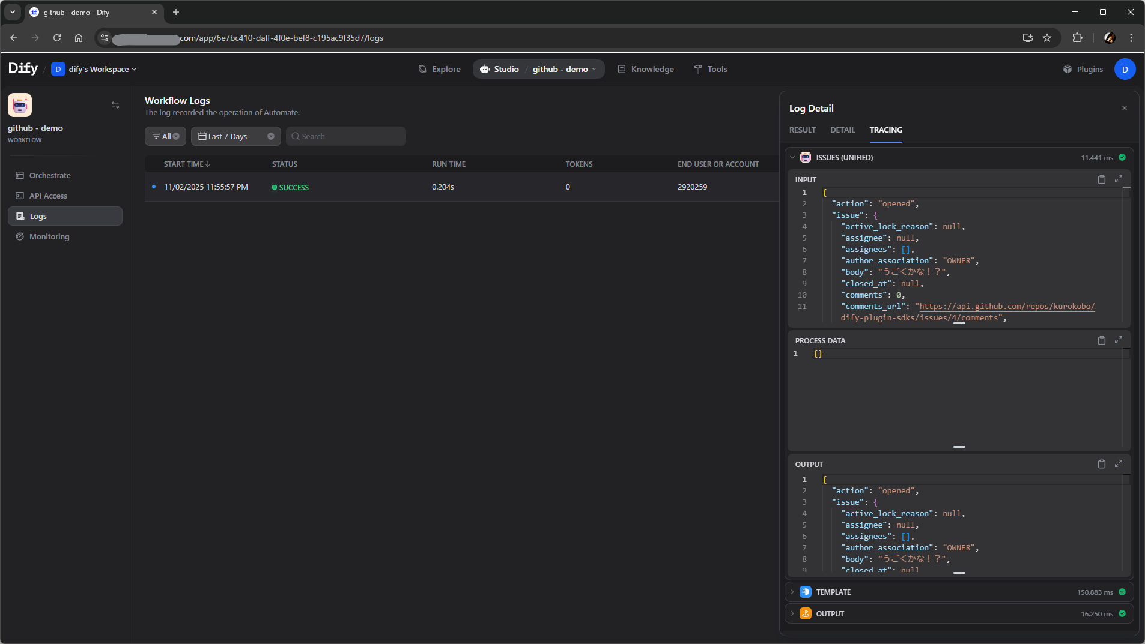Open the All status filter dropdown

pyautogui.click(x=162, y=136)
